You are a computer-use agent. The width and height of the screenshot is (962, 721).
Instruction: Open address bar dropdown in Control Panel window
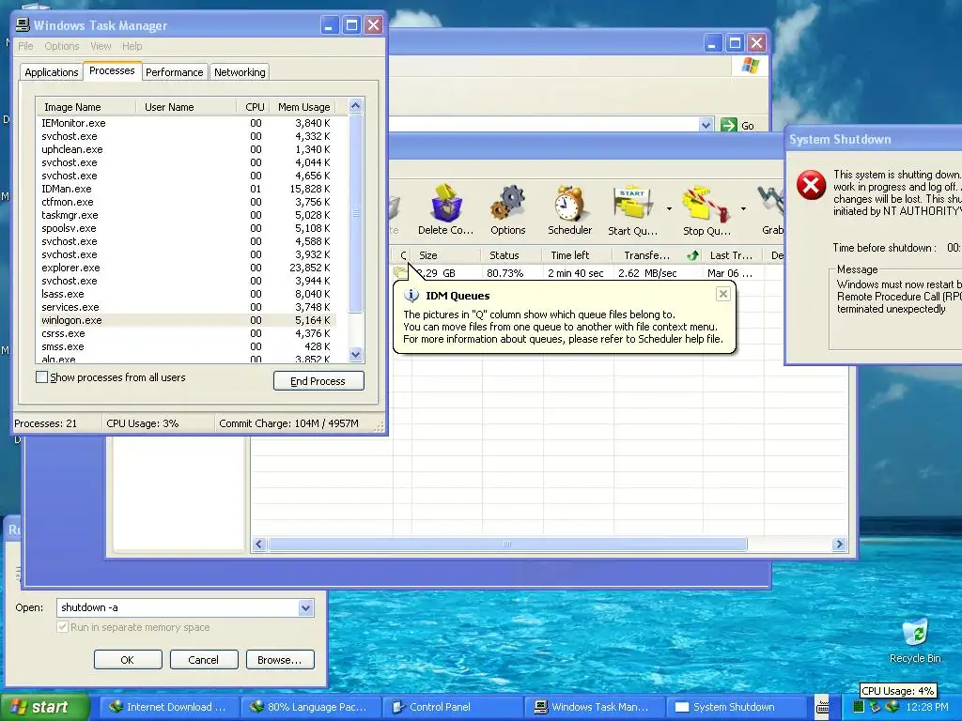coord(706,125)
